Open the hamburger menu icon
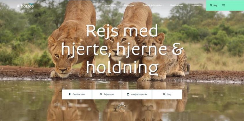This screenshot has height=121, width=244. (223, 5)
